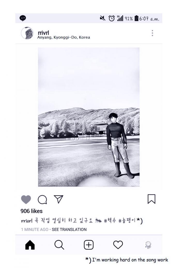Go to Home tab in bottom bar
The image size is (181, 268).
click(x=30, y=245)
